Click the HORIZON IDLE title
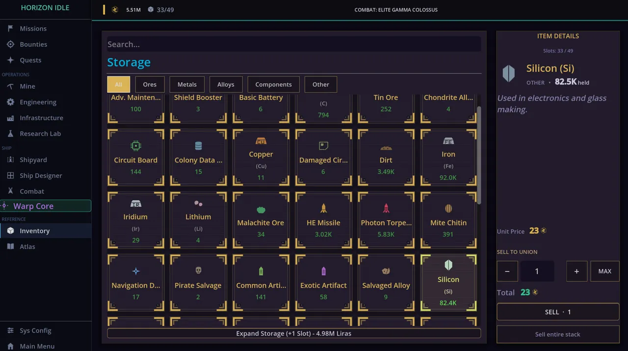Image resolution: width=628 pixels, height=351 pixels. 45,8
